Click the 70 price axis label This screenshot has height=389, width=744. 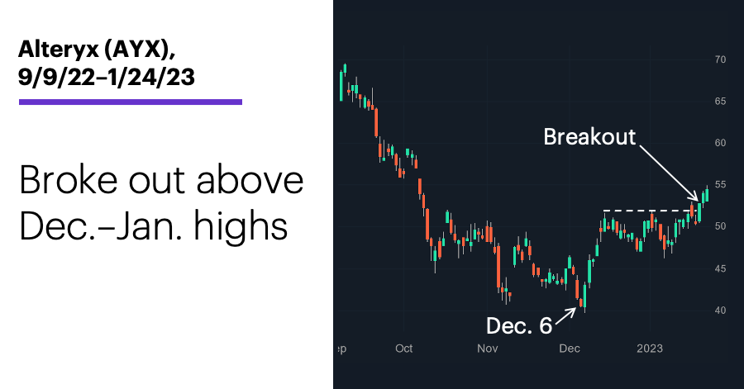pos(720,59)
